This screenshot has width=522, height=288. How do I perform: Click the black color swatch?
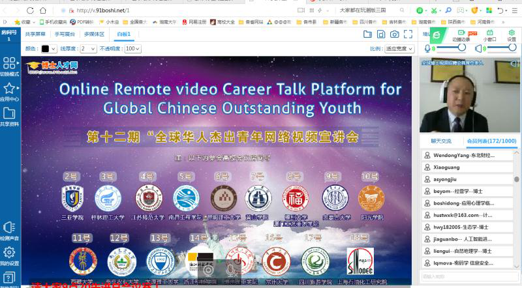(45, 49)
